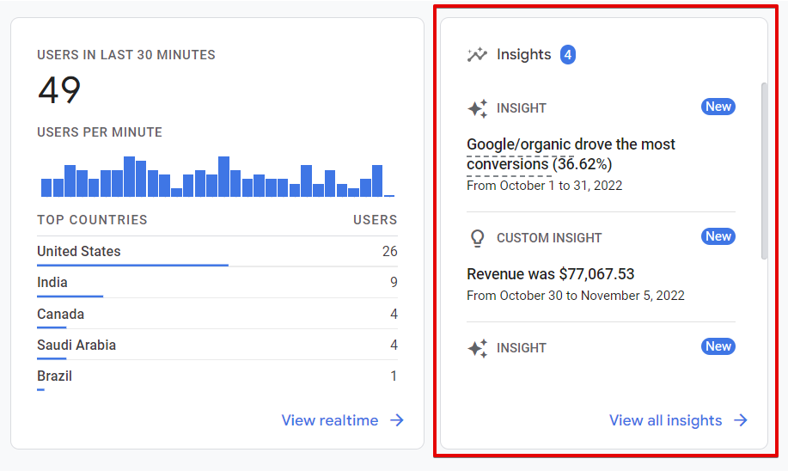The image size is (788, 471).
Task: Click the sparkle icon beside first Insight
Action: pos(477,109)
